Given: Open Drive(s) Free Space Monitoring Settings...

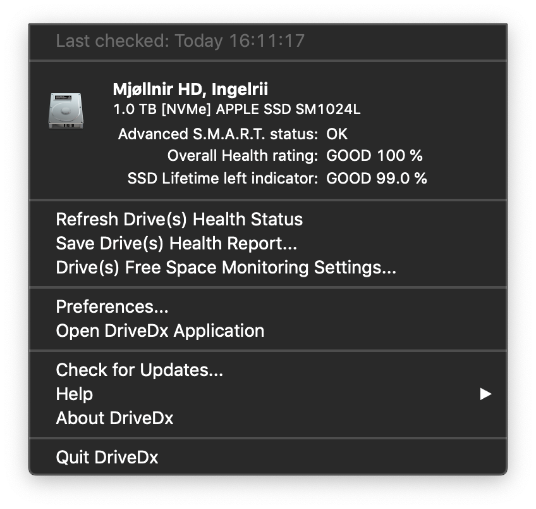Looking at the screenshot, I should tap(267, 267).
